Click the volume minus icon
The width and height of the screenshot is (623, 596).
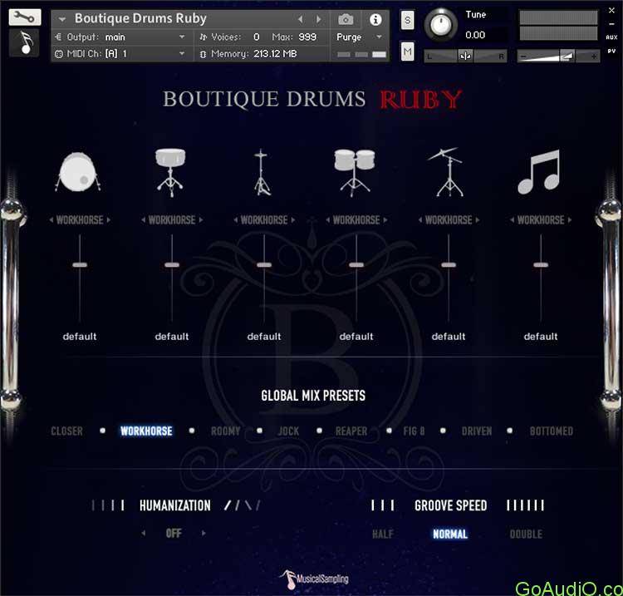coord(523,57)
